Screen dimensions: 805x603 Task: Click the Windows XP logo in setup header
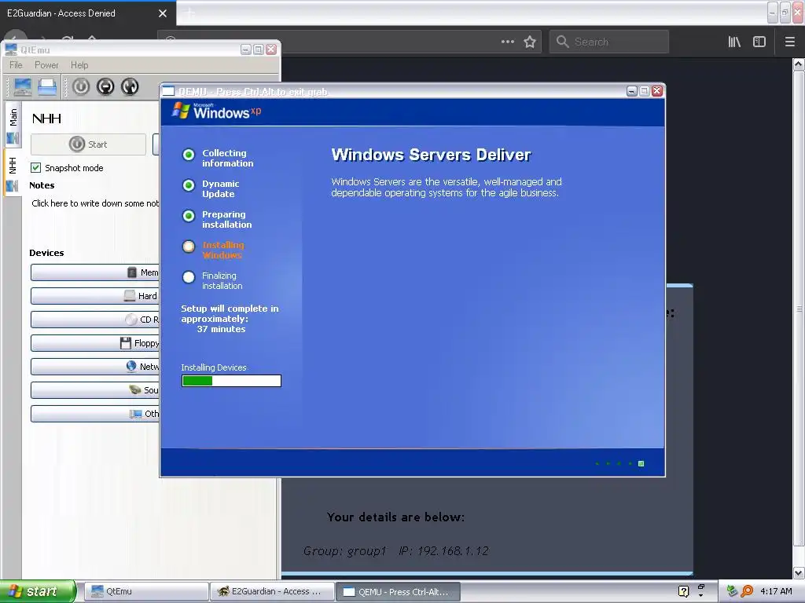[x=216, y=111]
